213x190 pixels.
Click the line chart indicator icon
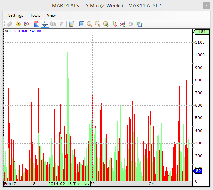pos(26,24)
